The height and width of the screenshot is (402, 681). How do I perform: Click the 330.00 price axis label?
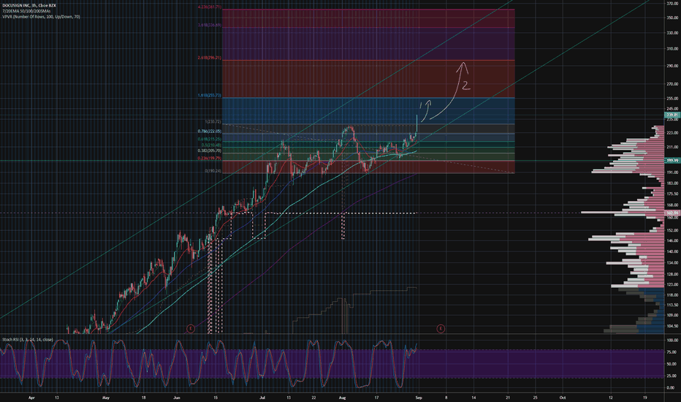(x=672, y=33)
